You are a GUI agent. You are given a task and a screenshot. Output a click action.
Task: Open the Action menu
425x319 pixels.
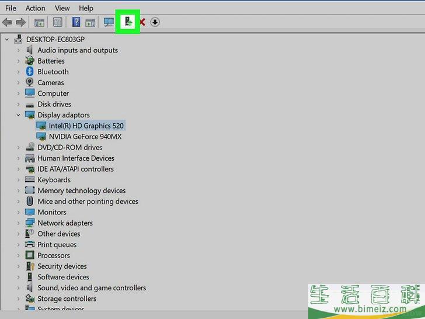35,8
